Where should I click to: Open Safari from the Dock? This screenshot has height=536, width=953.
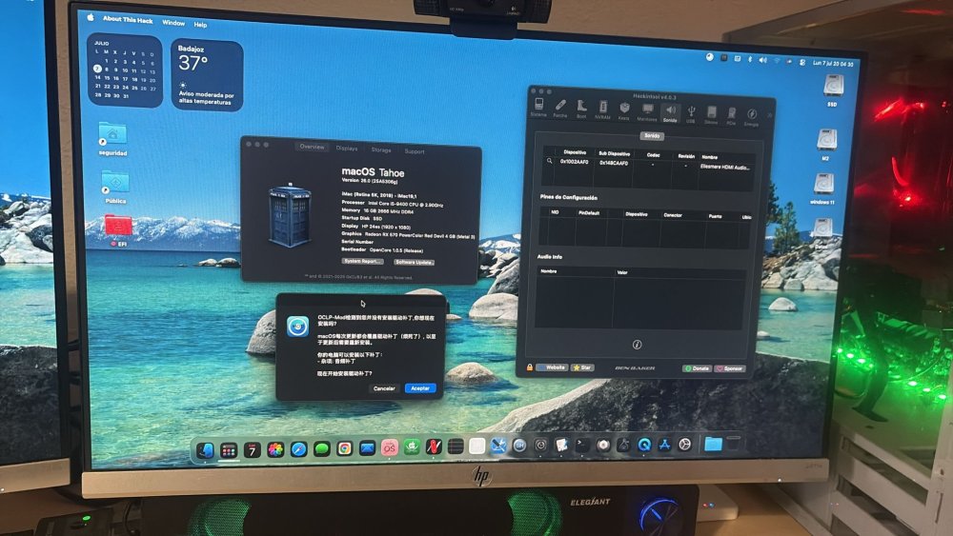pyautogui.click(x=298, y=449)
